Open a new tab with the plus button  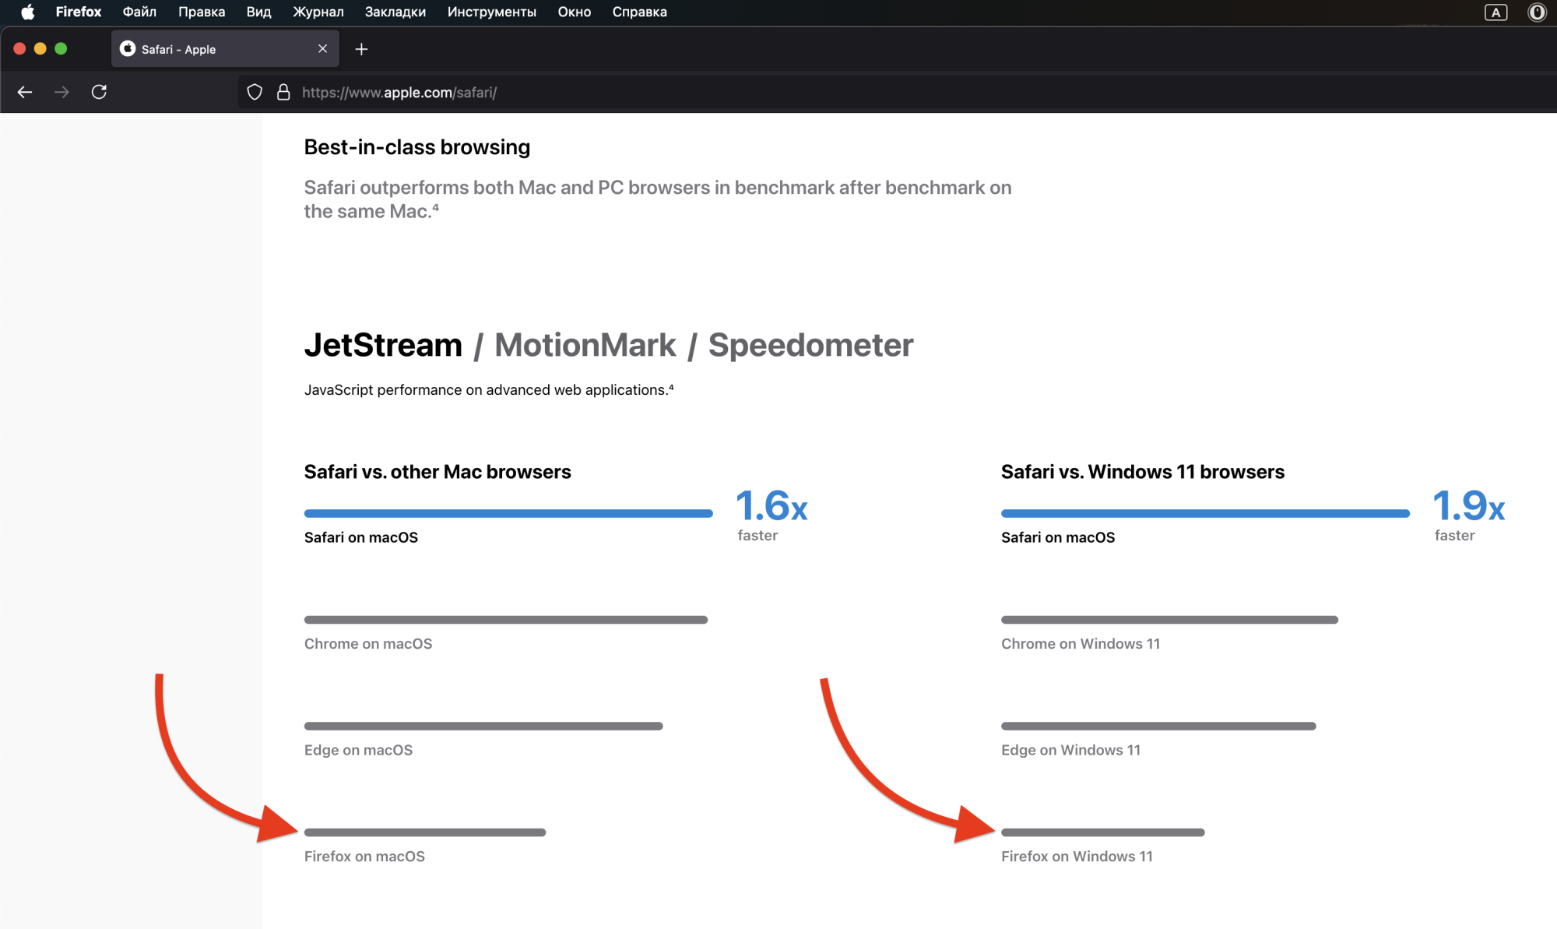[x=361, y=49]
